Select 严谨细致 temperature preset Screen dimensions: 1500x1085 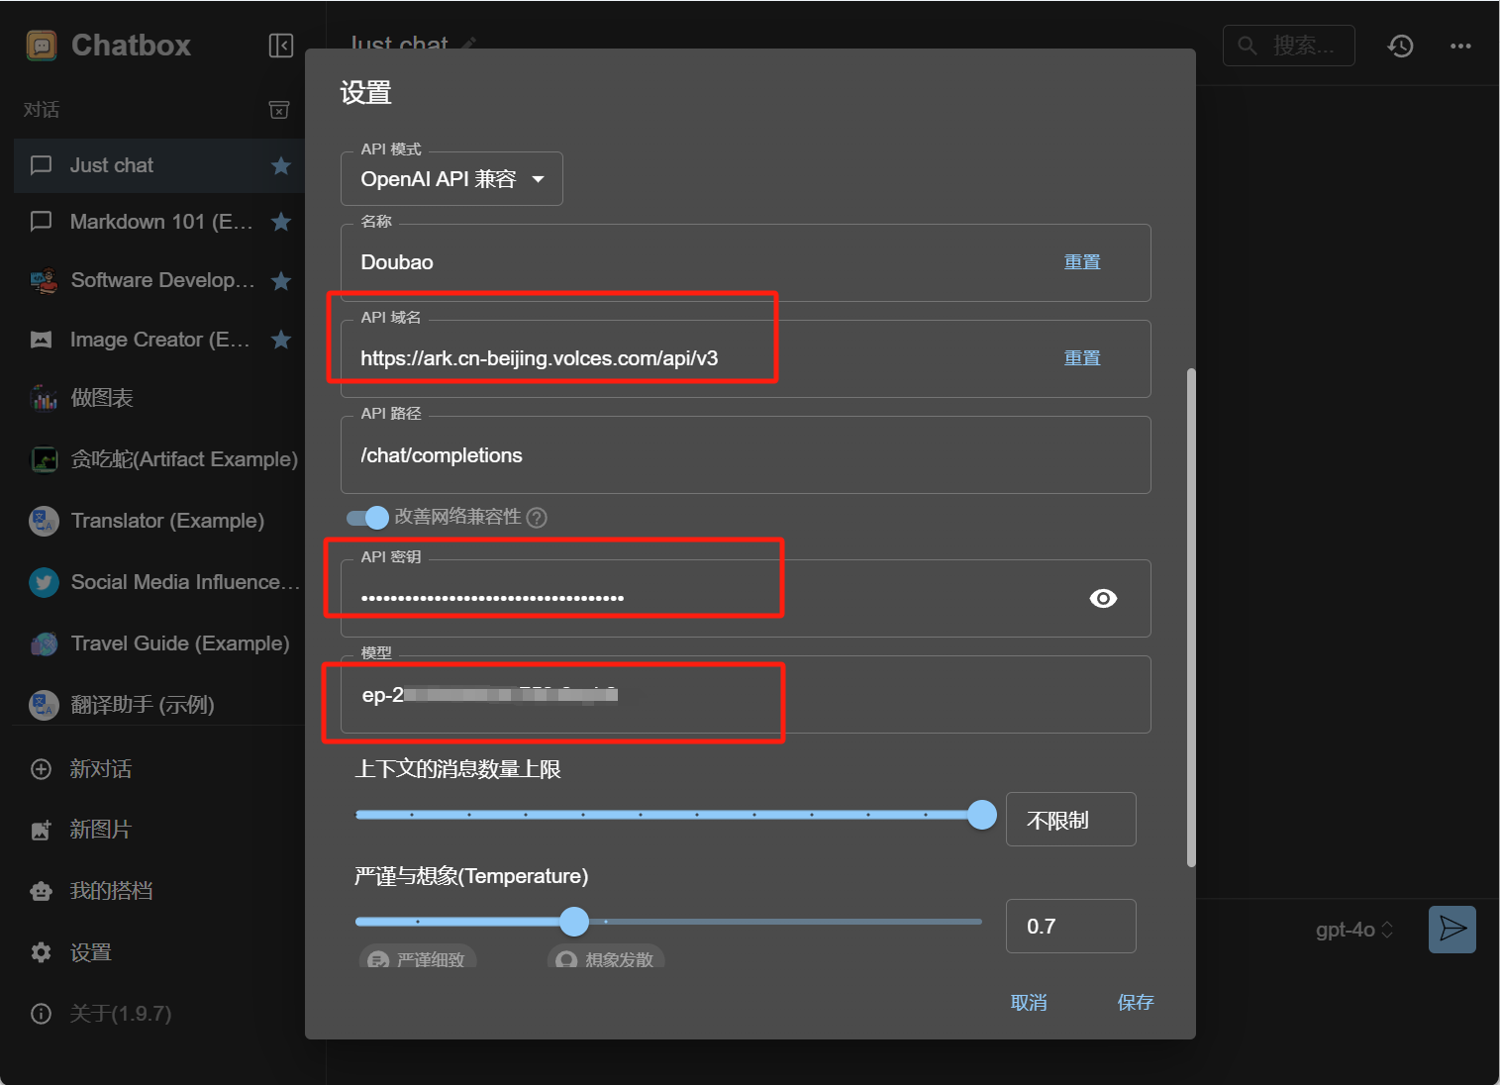click(x=418, y=958)
